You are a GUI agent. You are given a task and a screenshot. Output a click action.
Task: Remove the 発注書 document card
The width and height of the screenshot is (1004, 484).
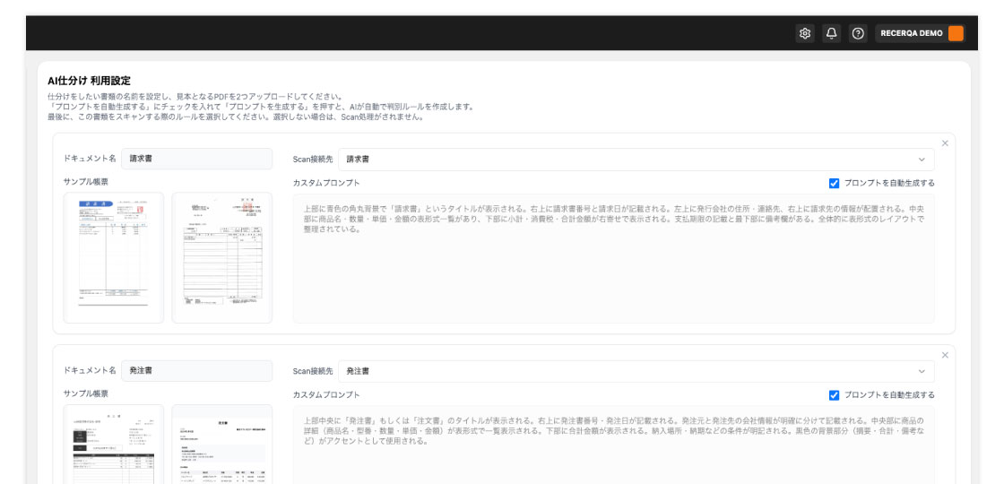coord(945,355)
